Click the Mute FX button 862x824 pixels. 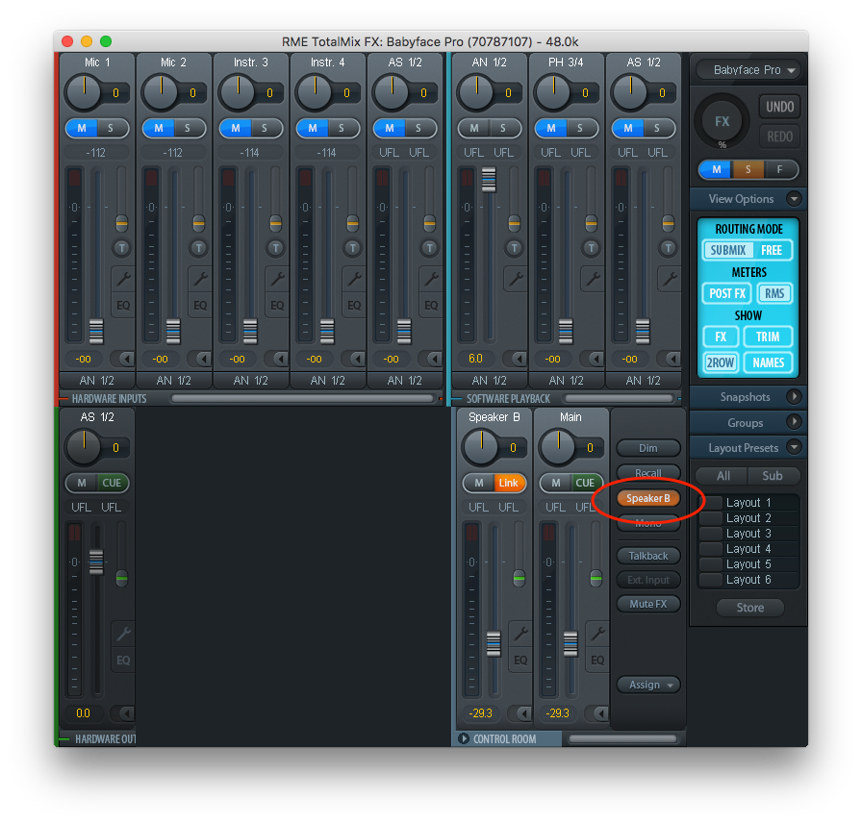click(x=648, y=604)
